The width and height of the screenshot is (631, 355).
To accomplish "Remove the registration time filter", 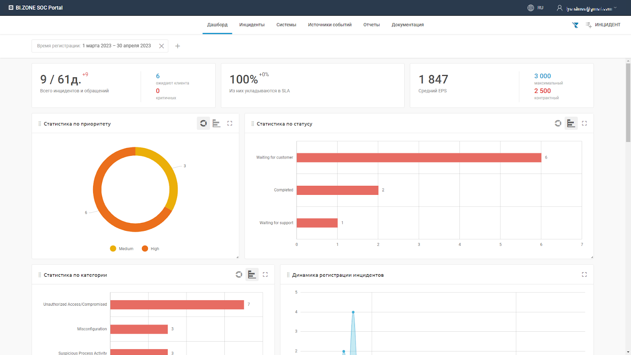I will [x=161, y=46].
